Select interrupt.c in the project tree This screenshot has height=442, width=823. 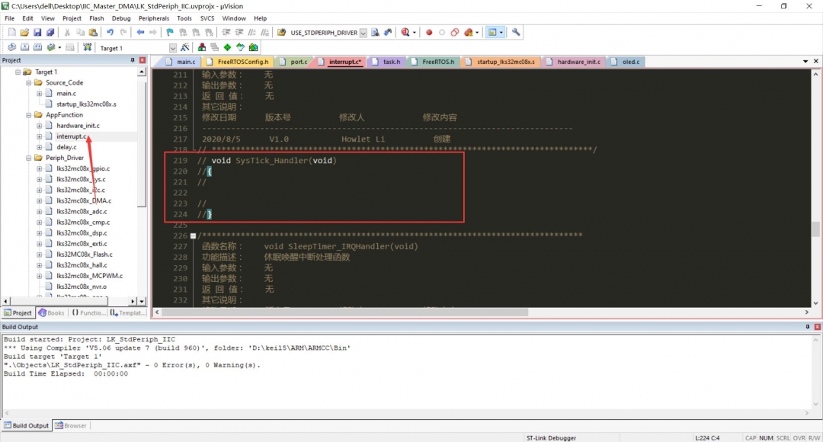point(71,136)
